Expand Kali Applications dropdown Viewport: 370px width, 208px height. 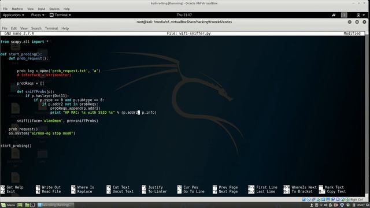[13, 15]
